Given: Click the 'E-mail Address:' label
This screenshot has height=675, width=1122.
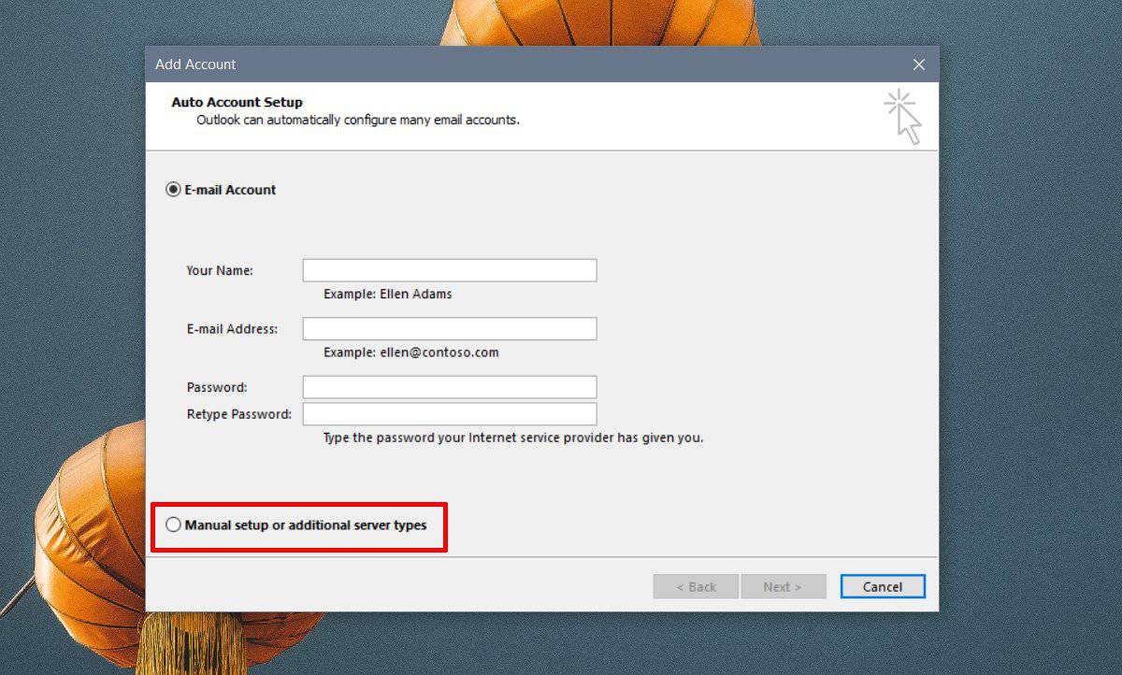Looking at the screenshot, I should [232, 329].
